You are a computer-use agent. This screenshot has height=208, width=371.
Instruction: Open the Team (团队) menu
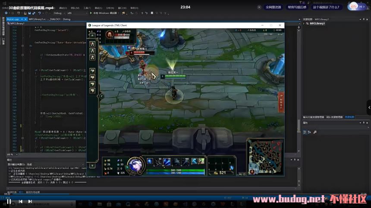(75, 8)
